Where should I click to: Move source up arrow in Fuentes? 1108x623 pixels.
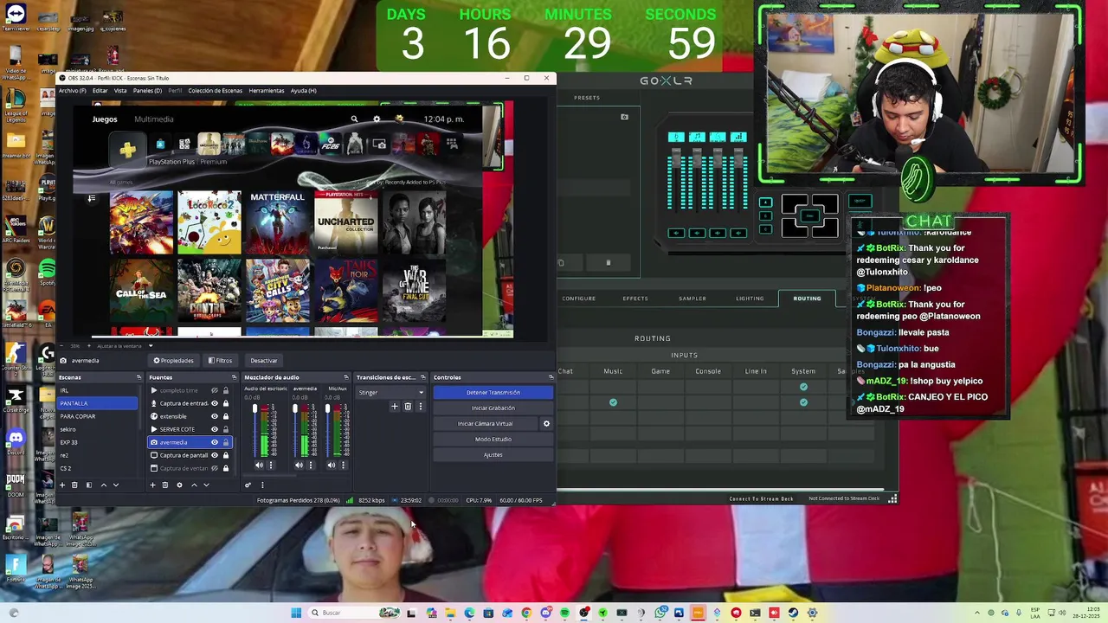(194, 485)
